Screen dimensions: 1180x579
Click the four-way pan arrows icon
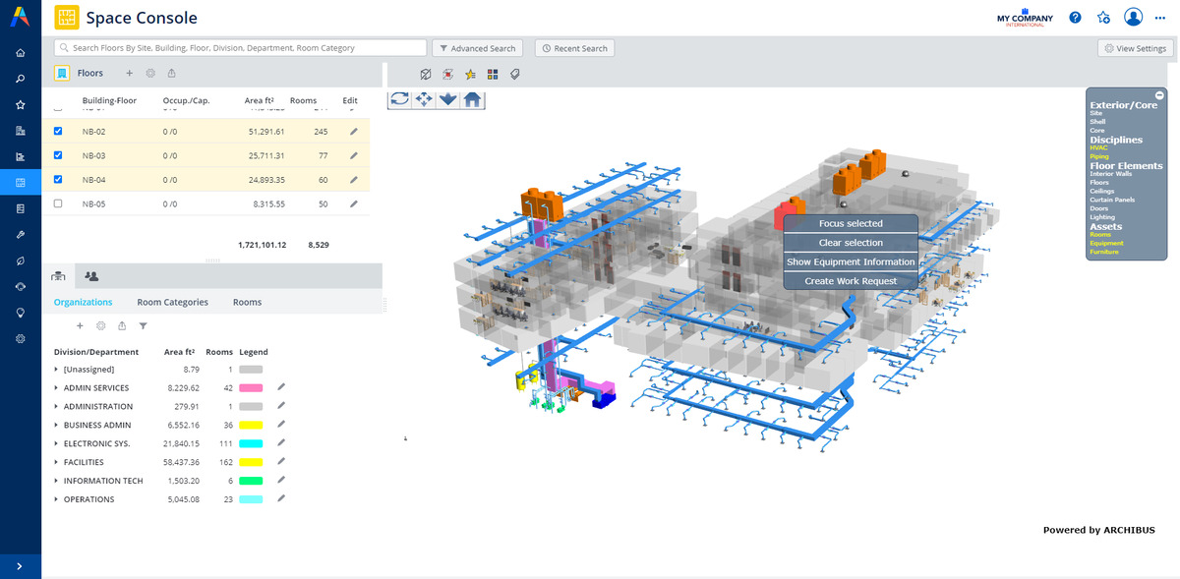coord(425,99)
